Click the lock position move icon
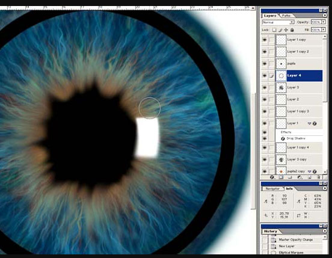This screenshot has width=332, height=258. click(286, 30)
